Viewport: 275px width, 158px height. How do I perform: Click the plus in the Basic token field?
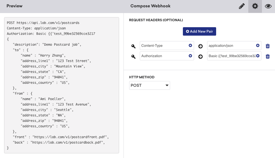(x=258, y=56)
